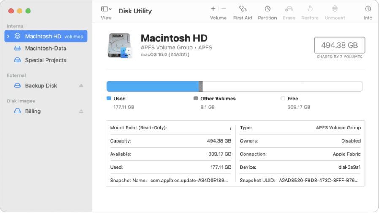Click the Other Volumes value 8.1 GB
Screen dimensions: 380x213
pyautogui.click(x=207, y=107)
